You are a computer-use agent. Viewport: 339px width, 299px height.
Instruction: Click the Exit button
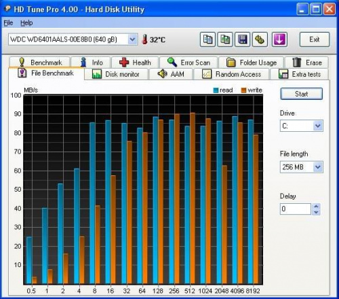pos(315,39)
